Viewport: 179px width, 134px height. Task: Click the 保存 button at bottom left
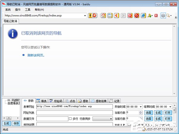(x=16, y=123)
